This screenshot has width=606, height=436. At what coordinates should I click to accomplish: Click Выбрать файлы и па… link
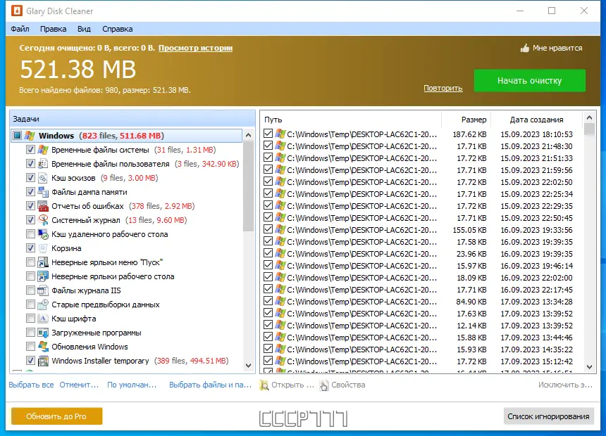coord(210,385)
